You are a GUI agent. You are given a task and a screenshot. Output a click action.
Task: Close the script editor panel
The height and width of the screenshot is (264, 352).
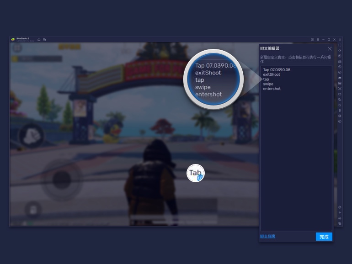pos(330,48)
